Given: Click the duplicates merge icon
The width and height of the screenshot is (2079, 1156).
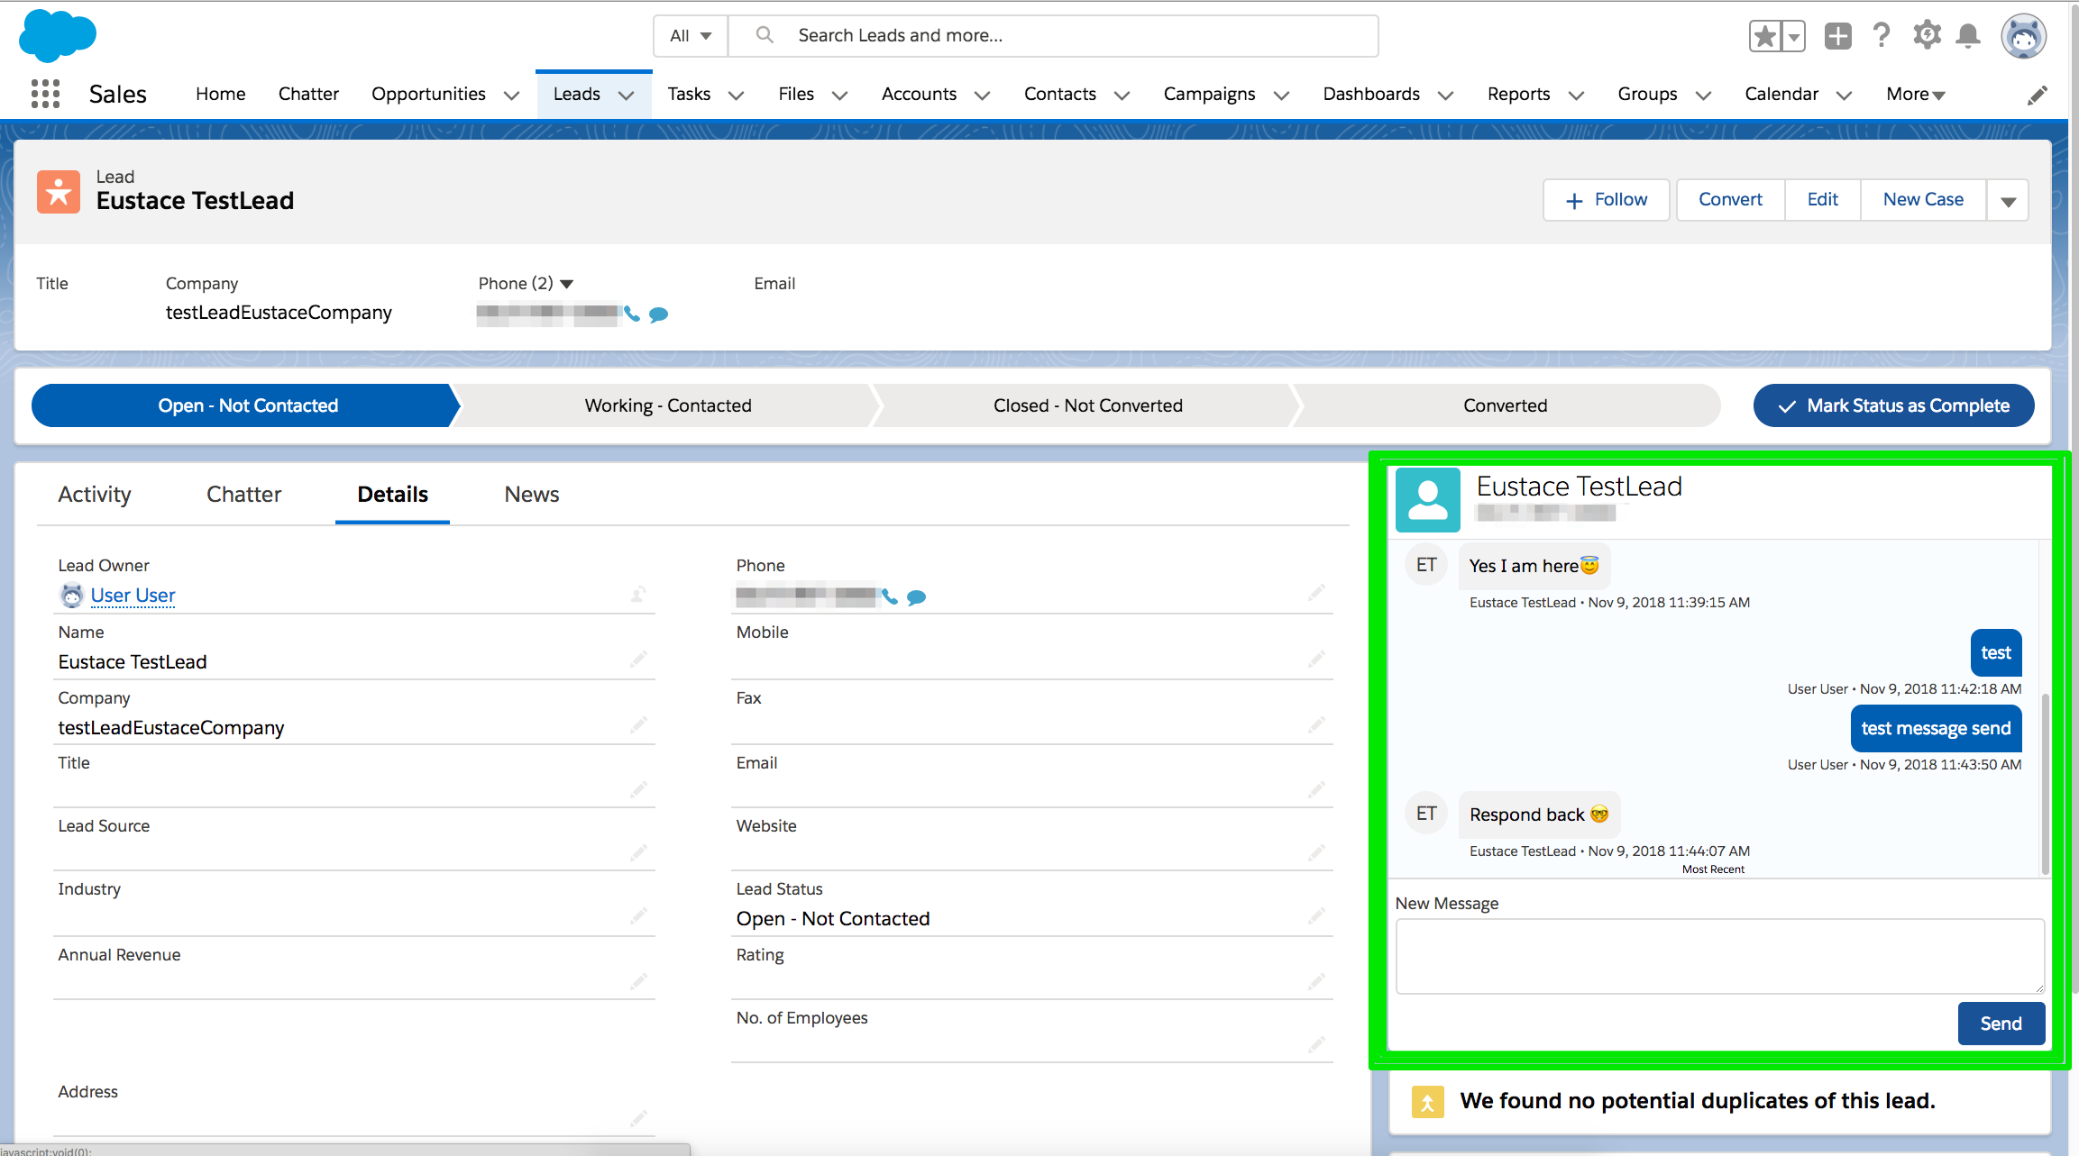Looking at the screenshot, I should 1427,1101.
